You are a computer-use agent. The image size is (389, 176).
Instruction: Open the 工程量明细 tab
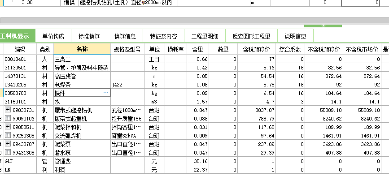205,36
